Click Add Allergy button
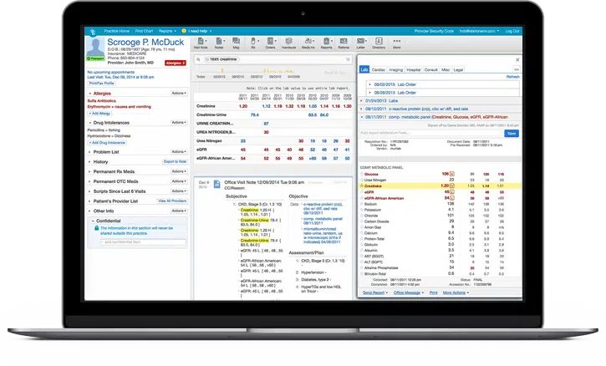Viewport: 606px width, 366px height. click(x=99, y=114)
